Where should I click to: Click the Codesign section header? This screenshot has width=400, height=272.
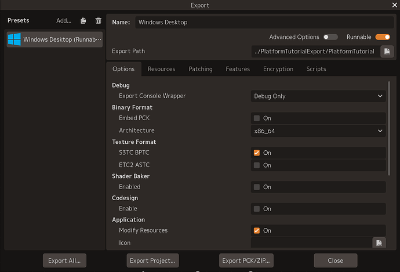coord(125,198)
